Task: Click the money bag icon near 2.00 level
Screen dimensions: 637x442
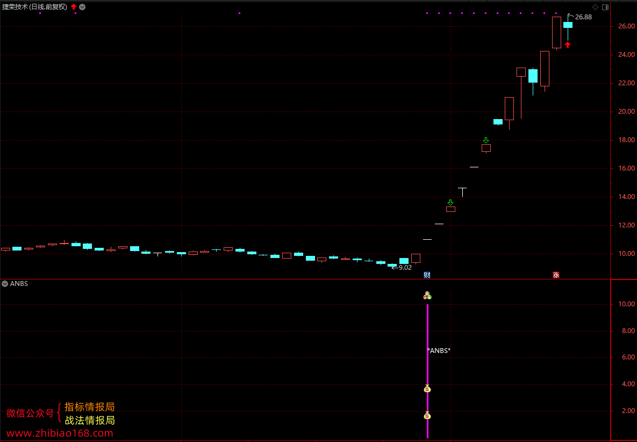Action: click(427, 415)
